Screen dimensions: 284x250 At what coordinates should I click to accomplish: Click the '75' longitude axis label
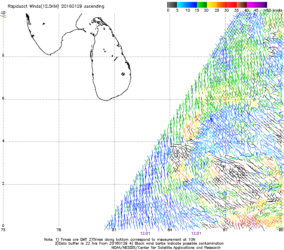pyautogui.click(x=3, y=230)
